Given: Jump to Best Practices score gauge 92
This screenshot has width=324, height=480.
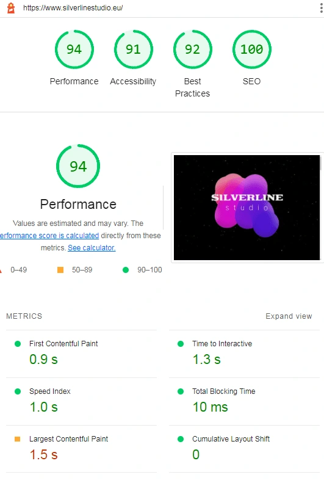Looking at the screenshot, I should coord(192,49).
